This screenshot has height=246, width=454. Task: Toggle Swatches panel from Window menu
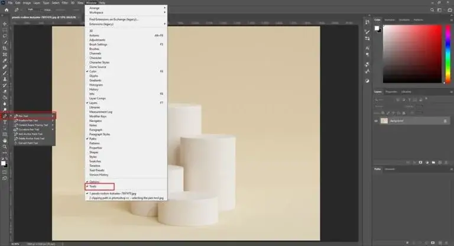[x=126, y=161]
